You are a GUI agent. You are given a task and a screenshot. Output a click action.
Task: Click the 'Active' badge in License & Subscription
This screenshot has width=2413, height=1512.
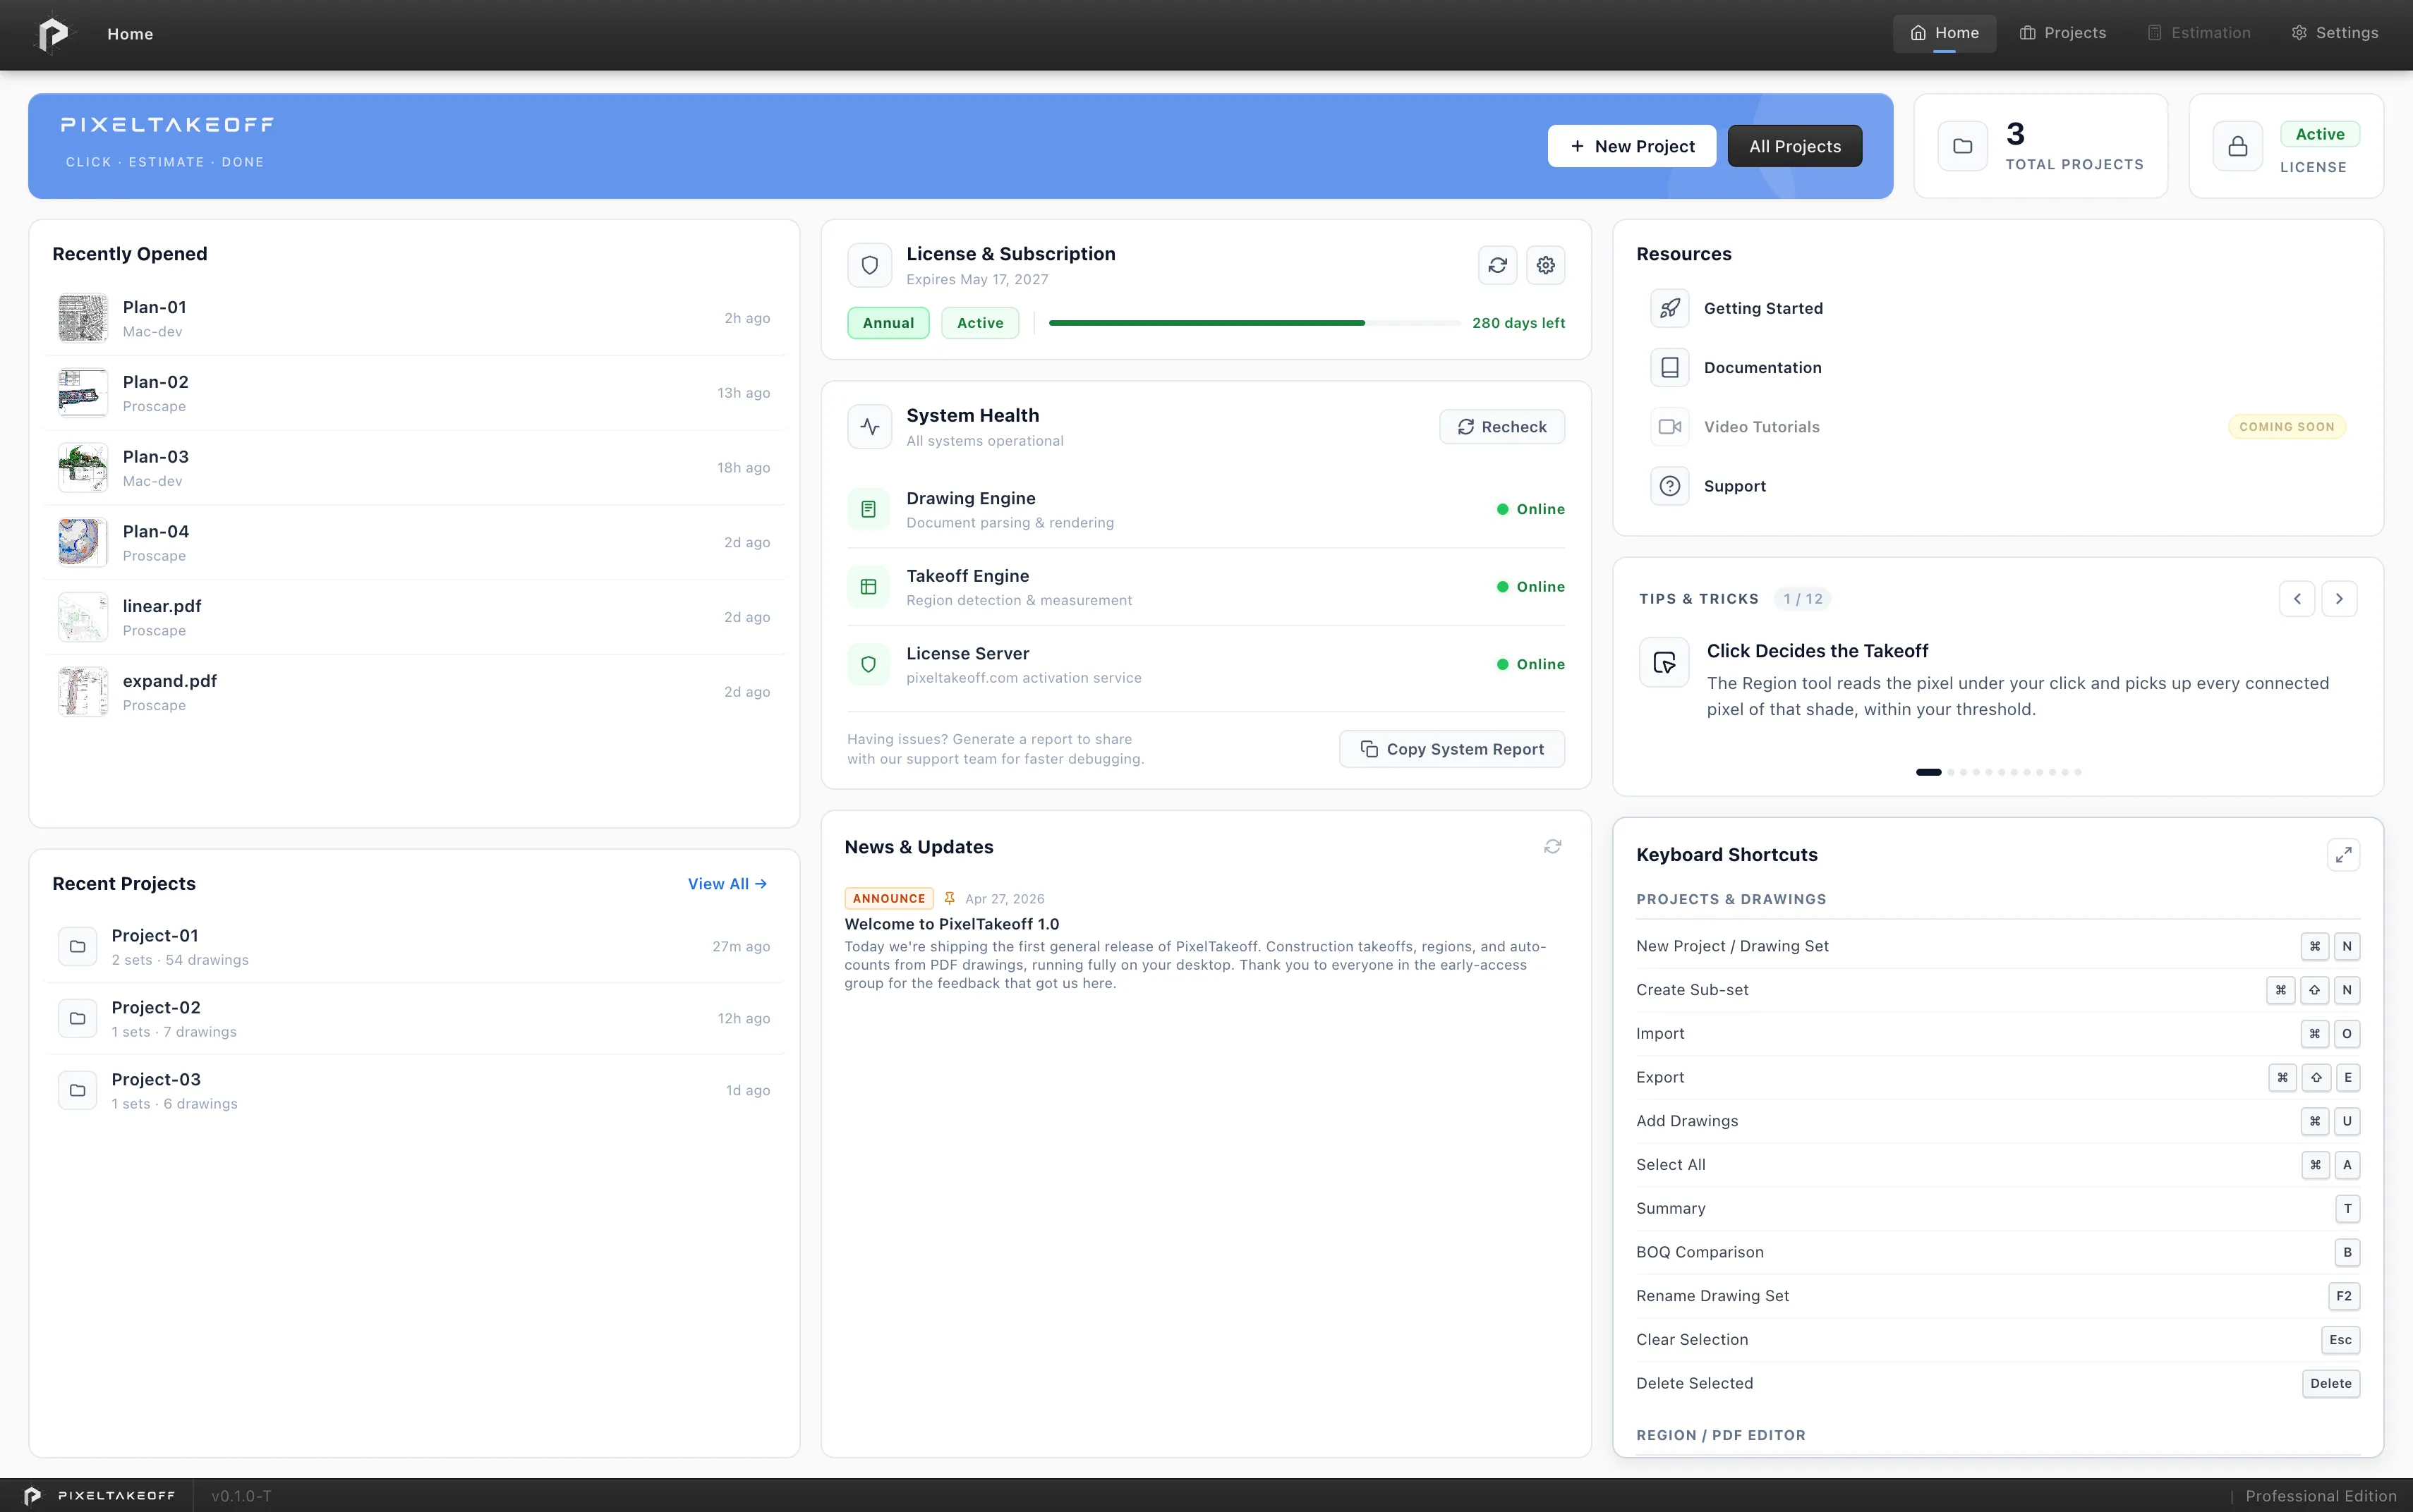pos(981,323)
